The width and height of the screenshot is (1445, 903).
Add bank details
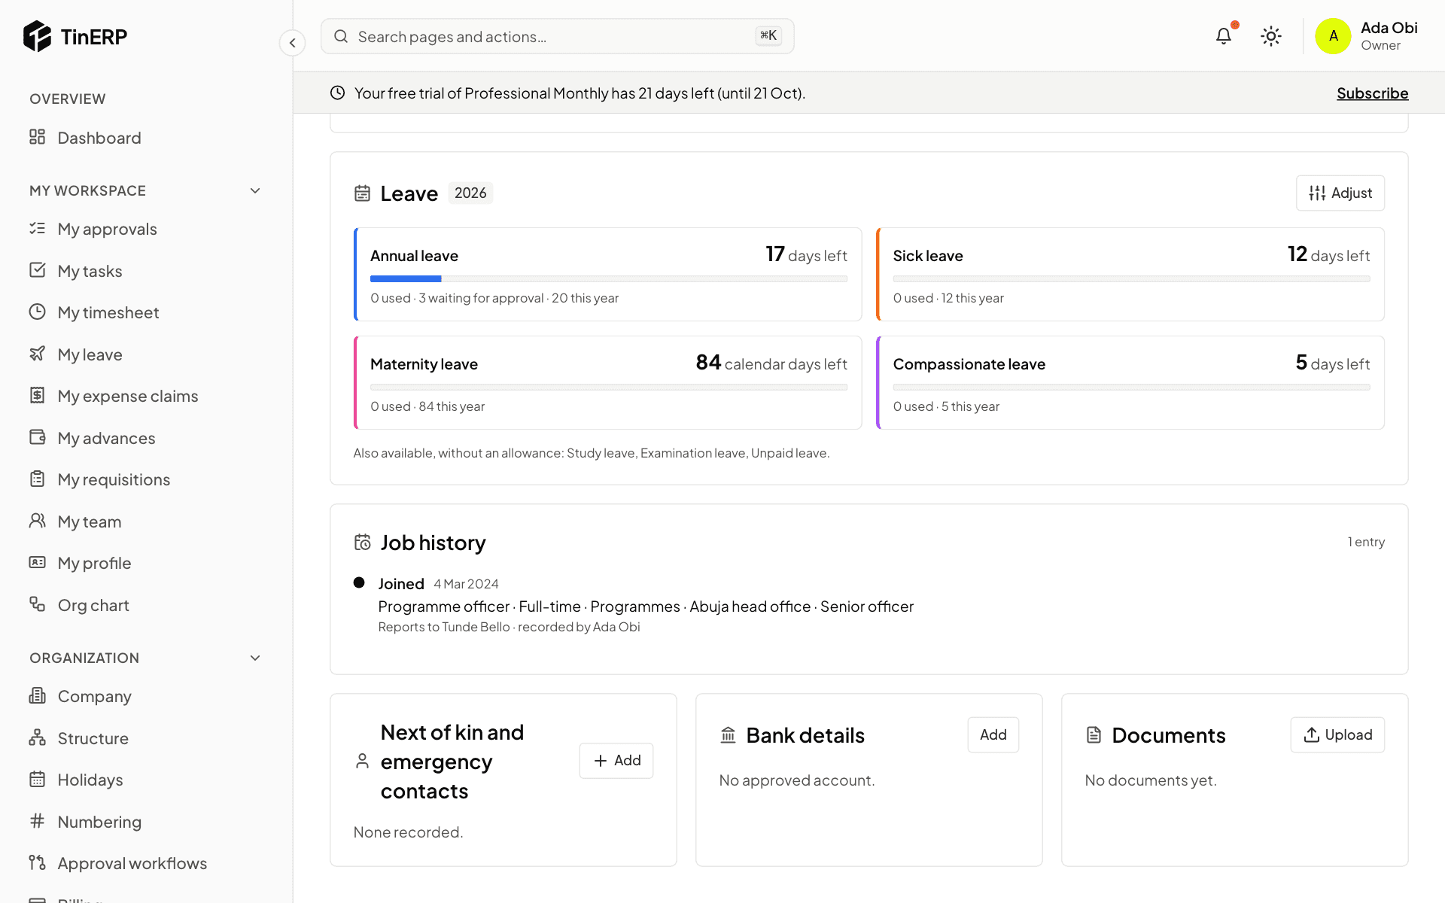993,735
